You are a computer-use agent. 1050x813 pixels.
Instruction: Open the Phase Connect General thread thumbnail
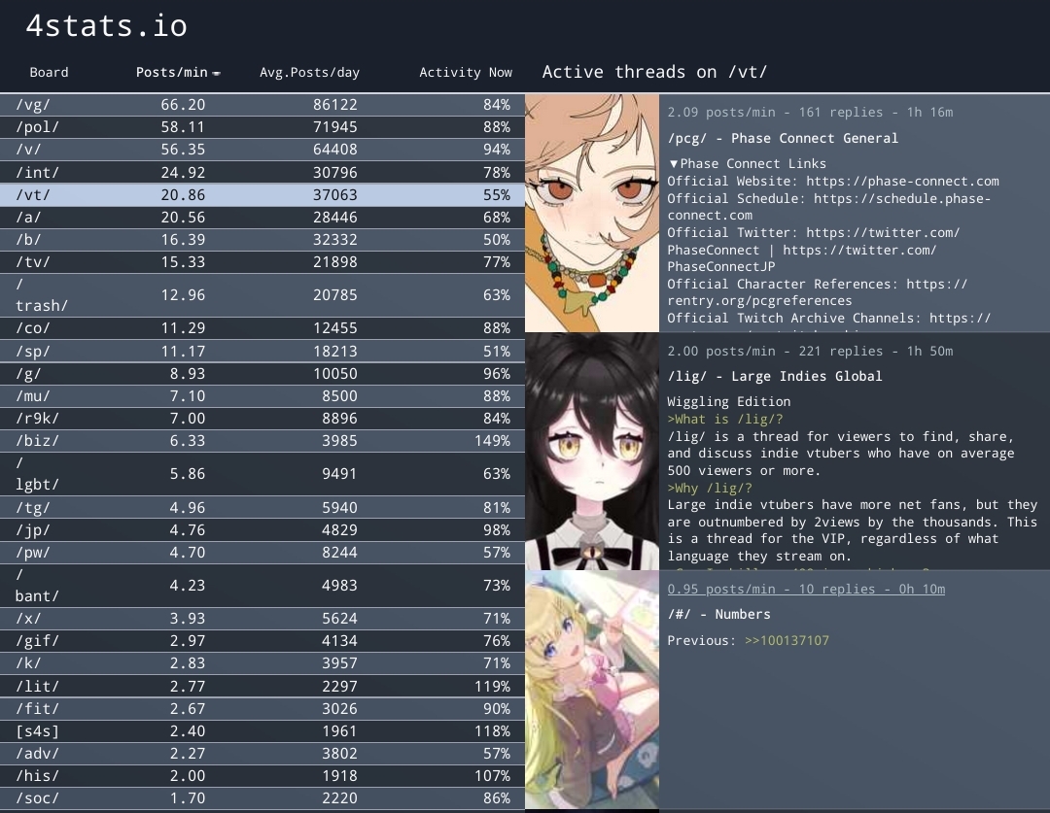(x=592, y=213)
